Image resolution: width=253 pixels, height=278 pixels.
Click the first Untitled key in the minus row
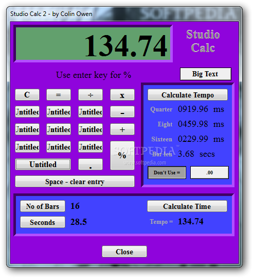(27, 112)
